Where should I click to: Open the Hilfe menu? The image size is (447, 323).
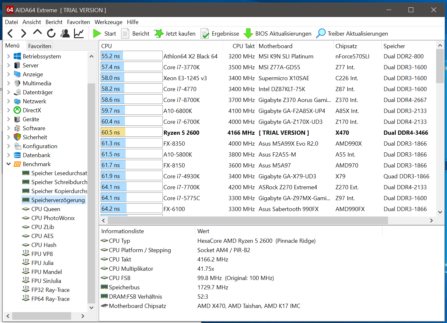tap(133, 22)
